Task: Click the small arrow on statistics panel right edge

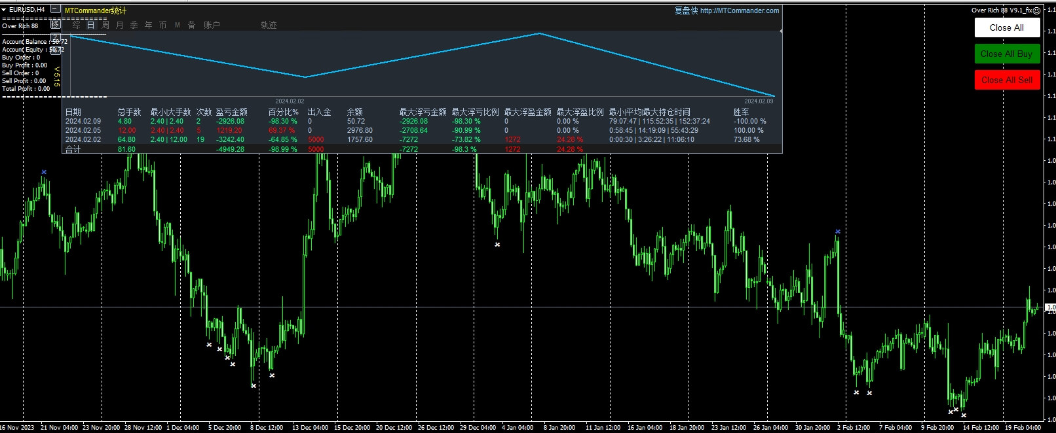Action: coord(780,31)
